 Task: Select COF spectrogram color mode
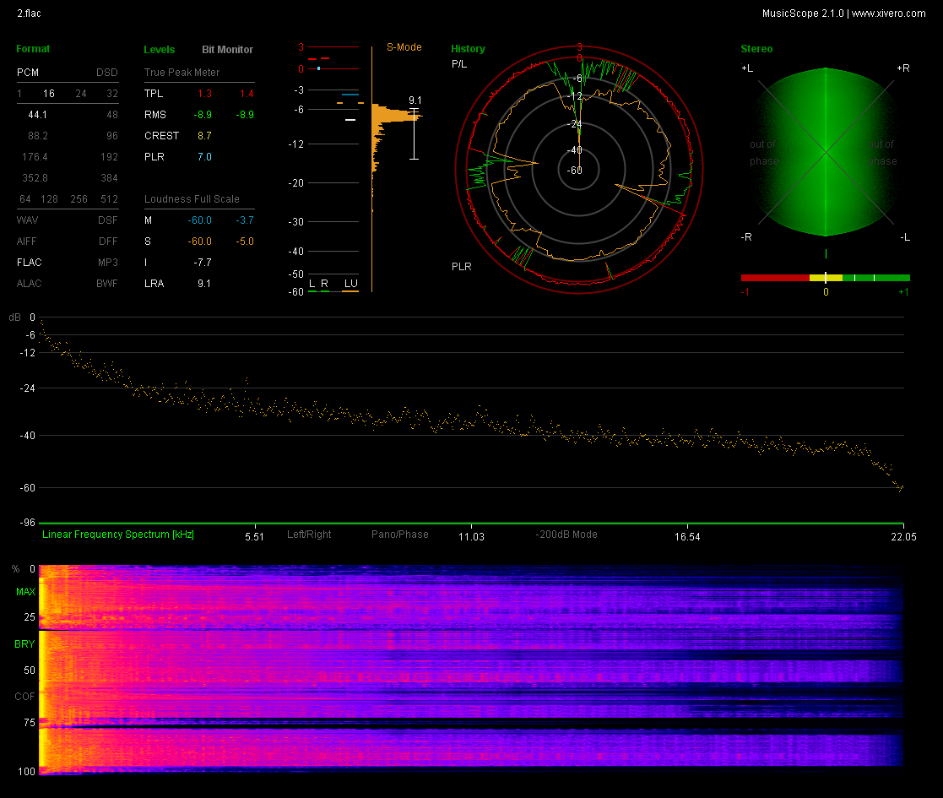click(x=24, y=697)
